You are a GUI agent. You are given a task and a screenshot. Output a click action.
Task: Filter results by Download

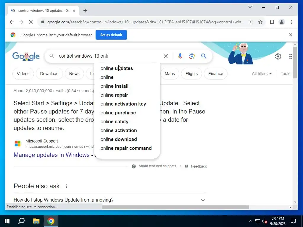pyautogui.click(x=49, y=74)
